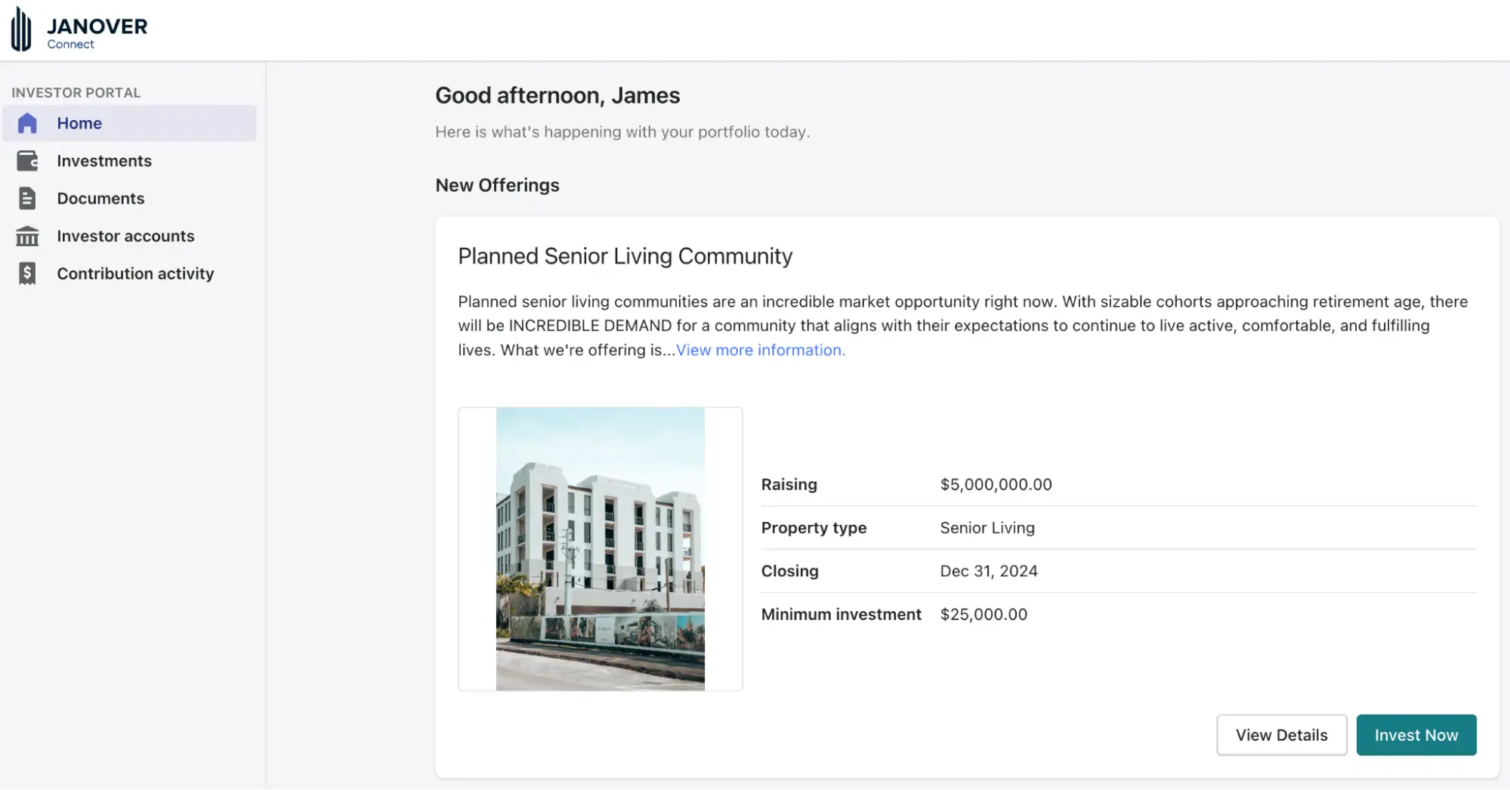
Task: Click the Janover Connect logo
Action: [78, 28]
